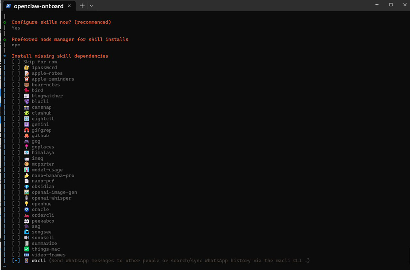Toggle the openai-image-gen checkbox
410x270 pixels.
(x=16, y=192)
